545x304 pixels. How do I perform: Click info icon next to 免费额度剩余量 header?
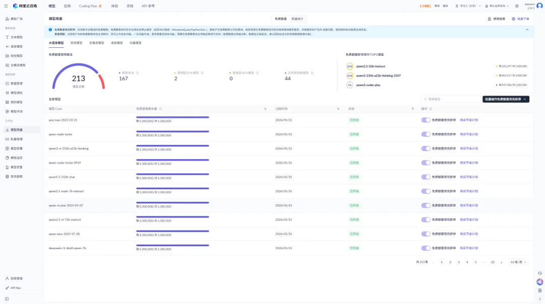click(x=160, y=109)
